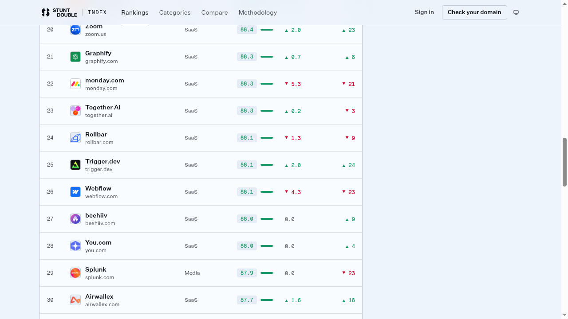Toggle the display theme monitor icon
The height and width of the screenshot is (319, 568).
pyautogui.click(x=516, y=12)
